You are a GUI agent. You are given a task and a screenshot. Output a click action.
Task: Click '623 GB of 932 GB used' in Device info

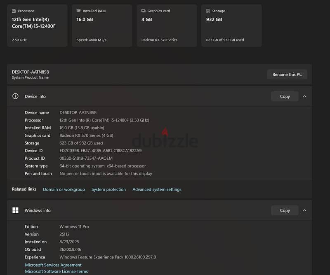point(81,143)
